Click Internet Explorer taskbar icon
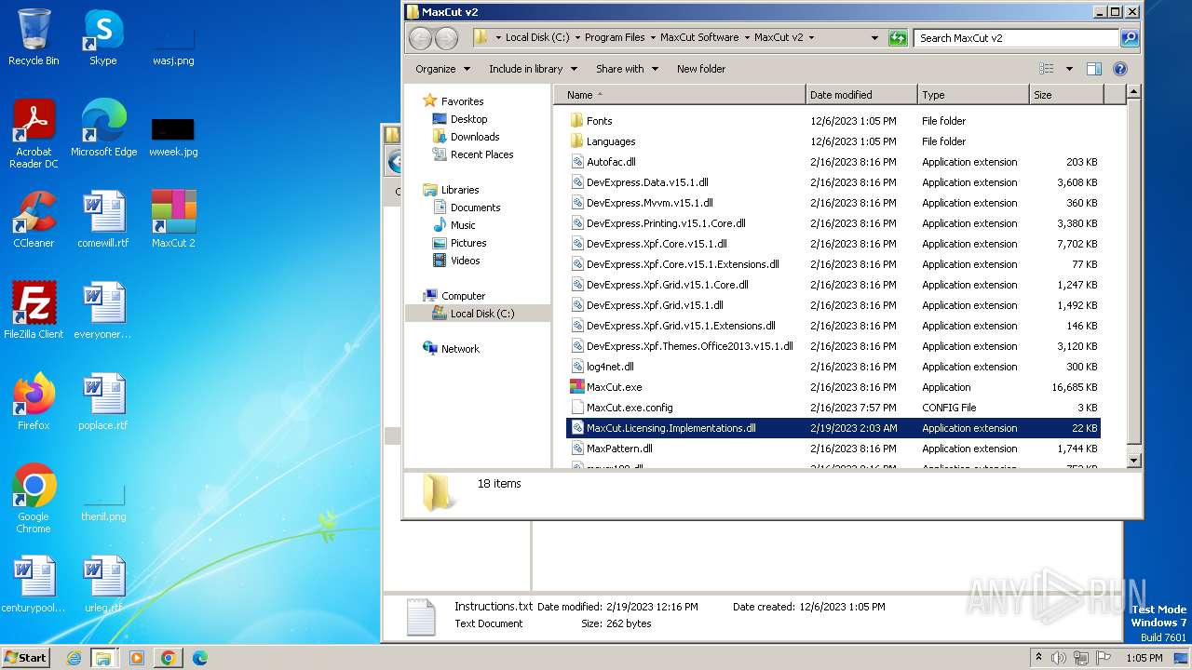Screen dimensions: 1192x670 [74, 658]
